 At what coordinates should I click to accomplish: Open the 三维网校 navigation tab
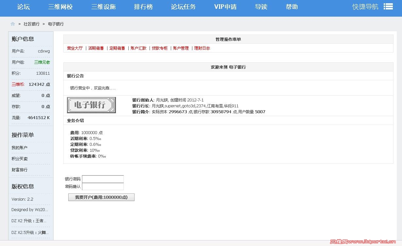click(60, 7)
